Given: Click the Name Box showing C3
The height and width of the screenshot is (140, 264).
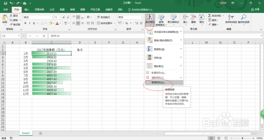Looking at the screenshot, I should [x=11, y=36].
